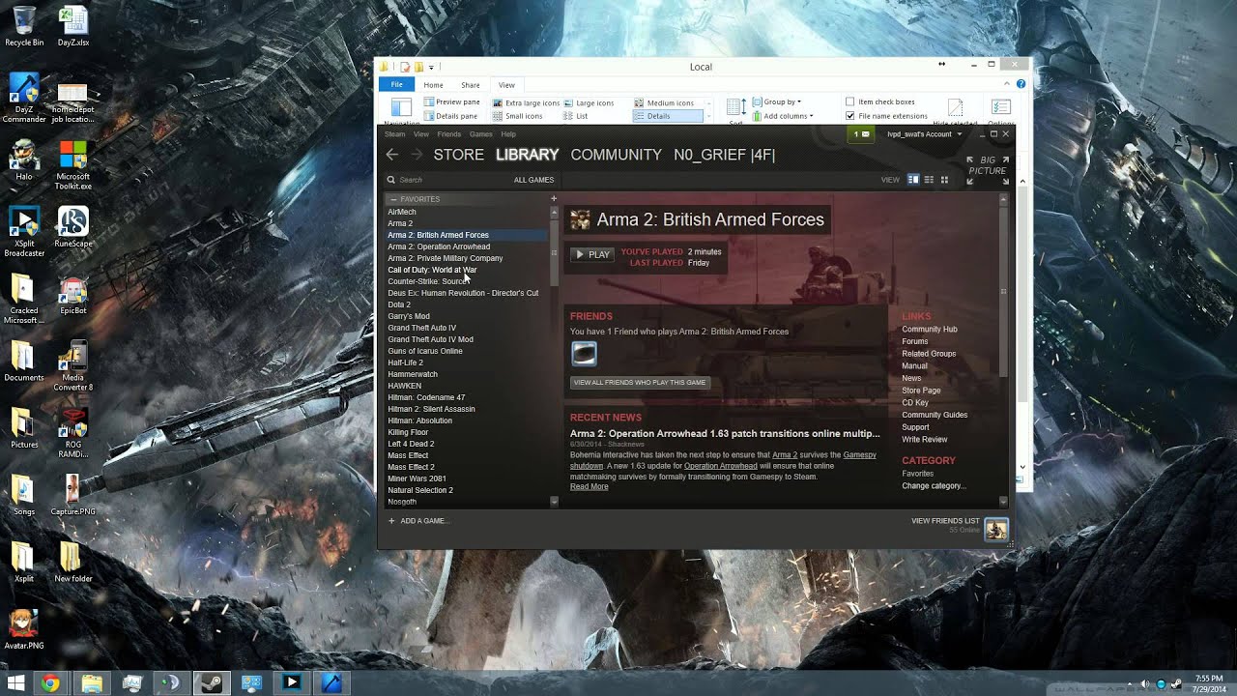Open the Friends menu in Steam

pos(449,134)
